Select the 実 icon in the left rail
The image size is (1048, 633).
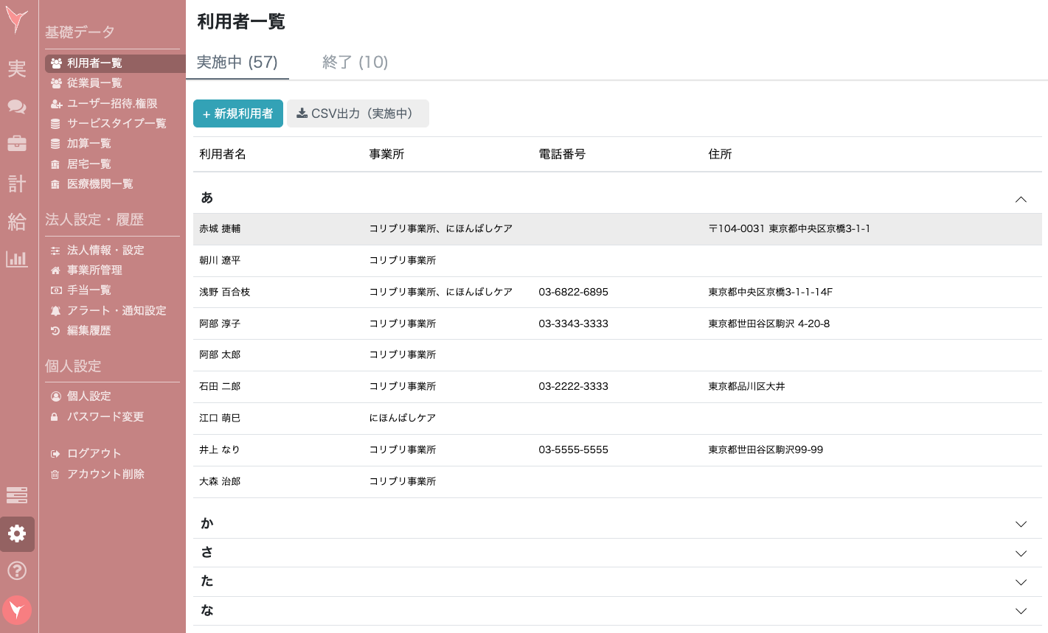(x=16, y=69)
